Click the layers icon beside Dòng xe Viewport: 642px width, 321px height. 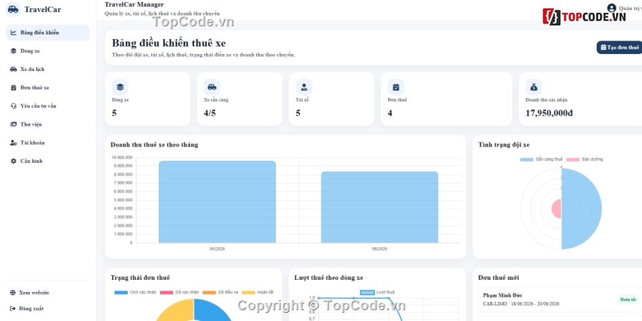pyautogui.click(x=14, y=51)
